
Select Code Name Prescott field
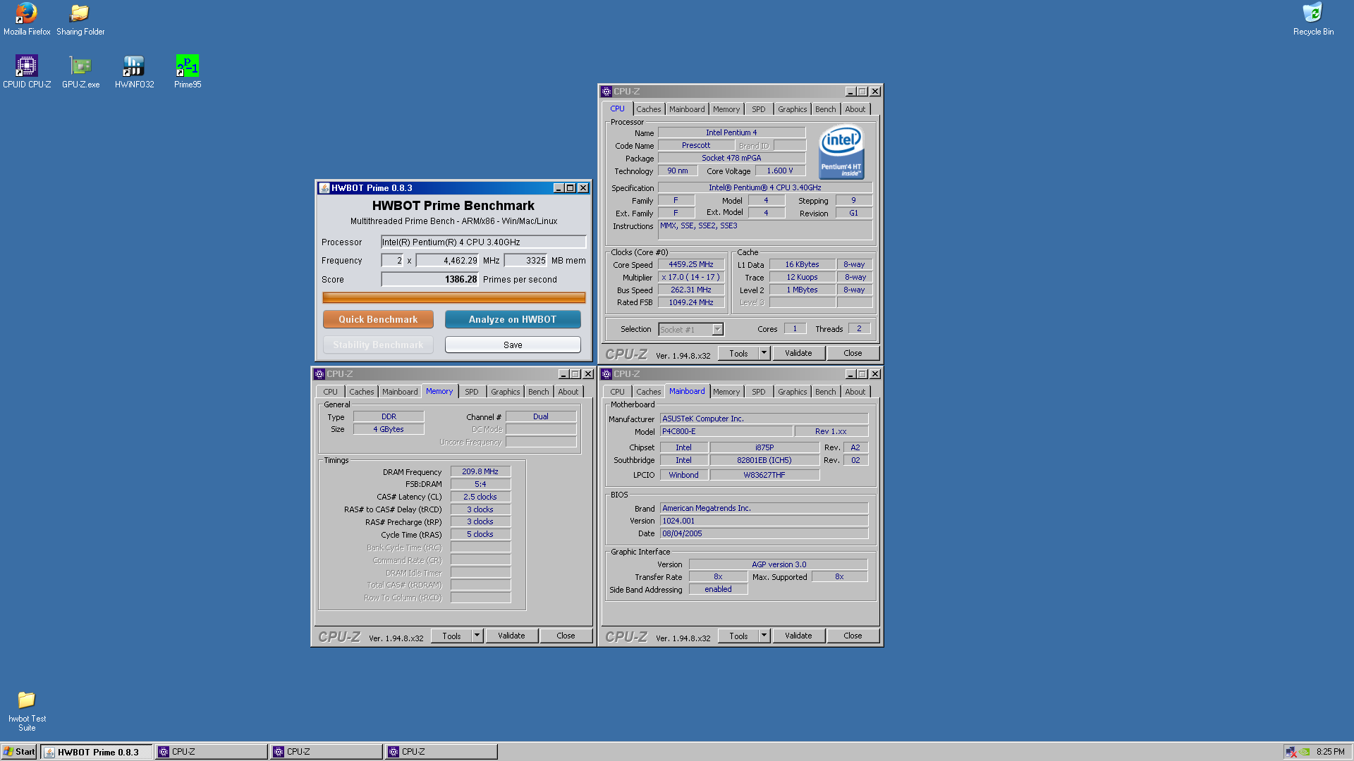(696, 145)
